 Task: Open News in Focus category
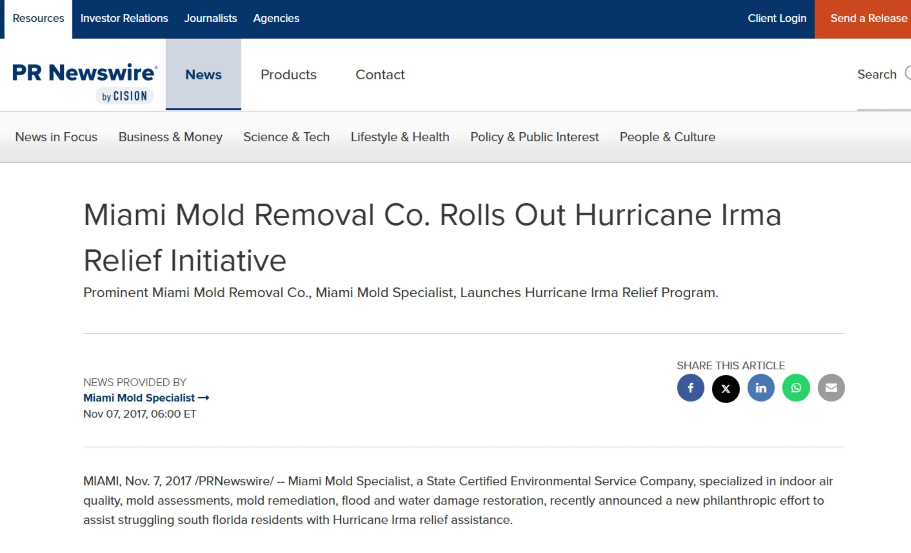point(56,137)
